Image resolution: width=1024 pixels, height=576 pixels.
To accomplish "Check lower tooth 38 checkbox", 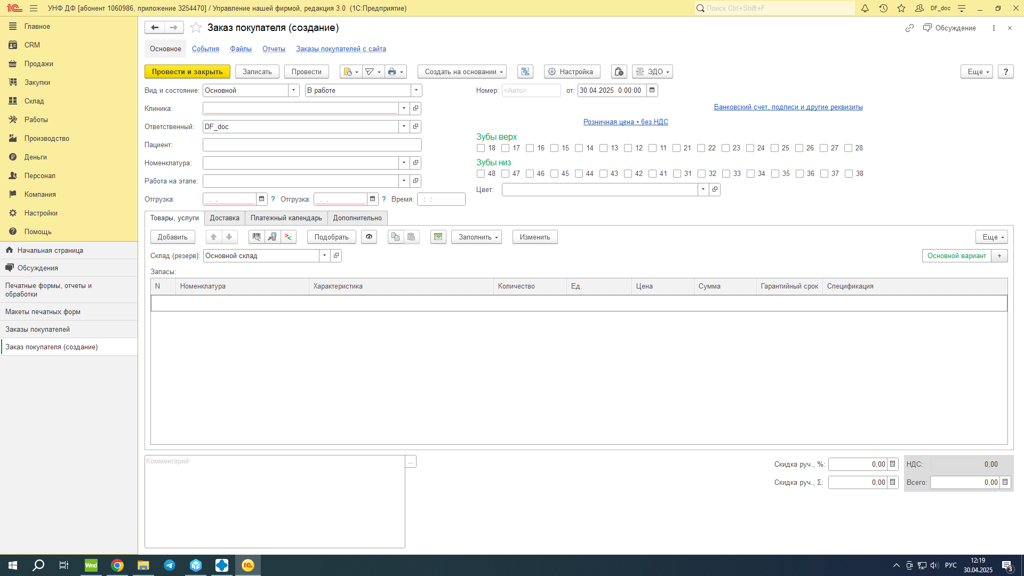I will tap(849, 174).
